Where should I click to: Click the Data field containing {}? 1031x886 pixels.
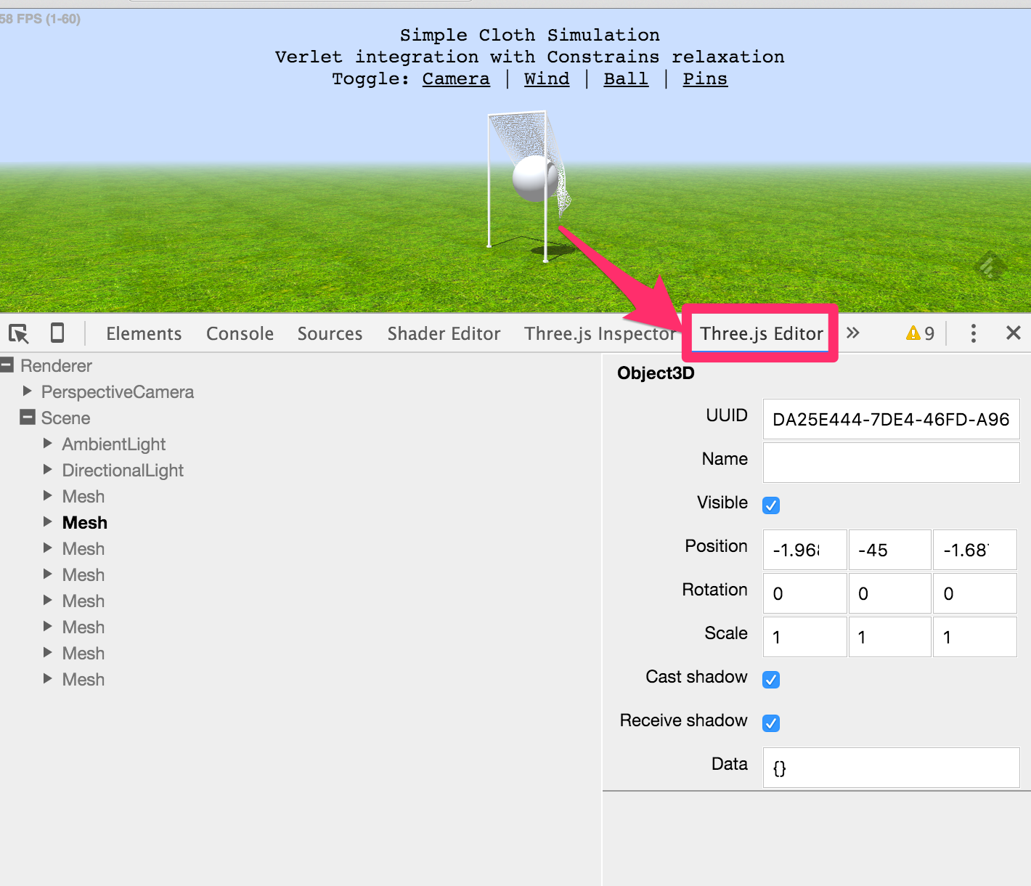[891, 768]
